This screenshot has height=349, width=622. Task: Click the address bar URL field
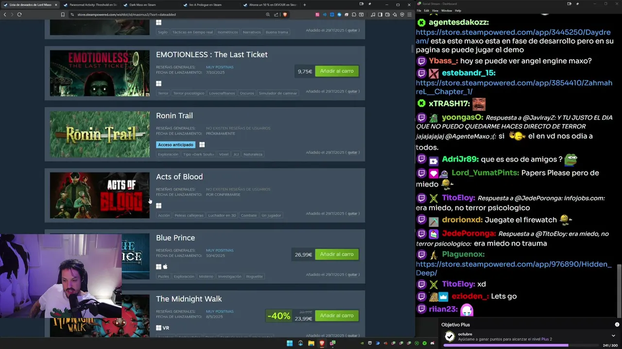165,15
